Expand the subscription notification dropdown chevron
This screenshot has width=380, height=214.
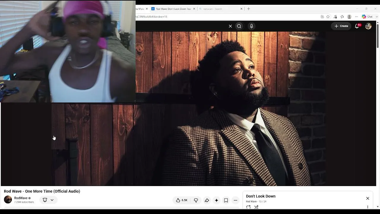click(x=52, y=200)
